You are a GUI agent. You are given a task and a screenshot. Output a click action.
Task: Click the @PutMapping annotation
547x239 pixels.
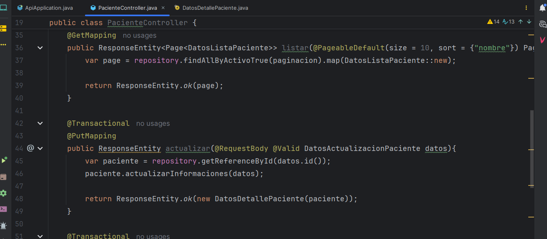tap(92, 136)
